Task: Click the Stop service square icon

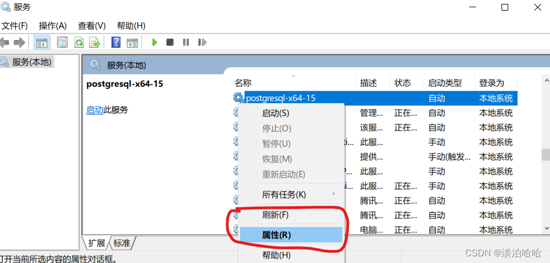Action: point(170,42)
